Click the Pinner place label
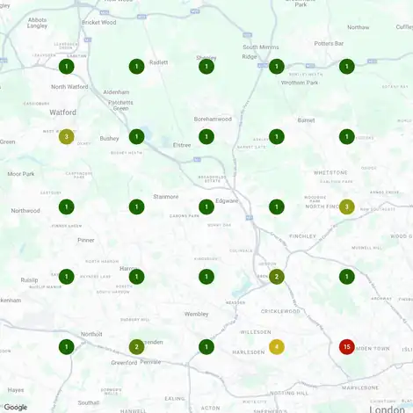Viewport: 413px width, 413px height. (x=86, y=240)
